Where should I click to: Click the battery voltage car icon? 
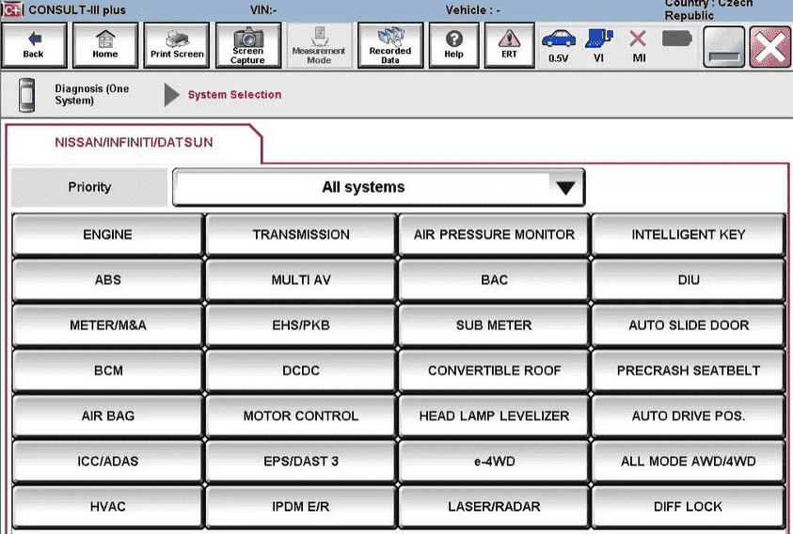coord(558,44)
